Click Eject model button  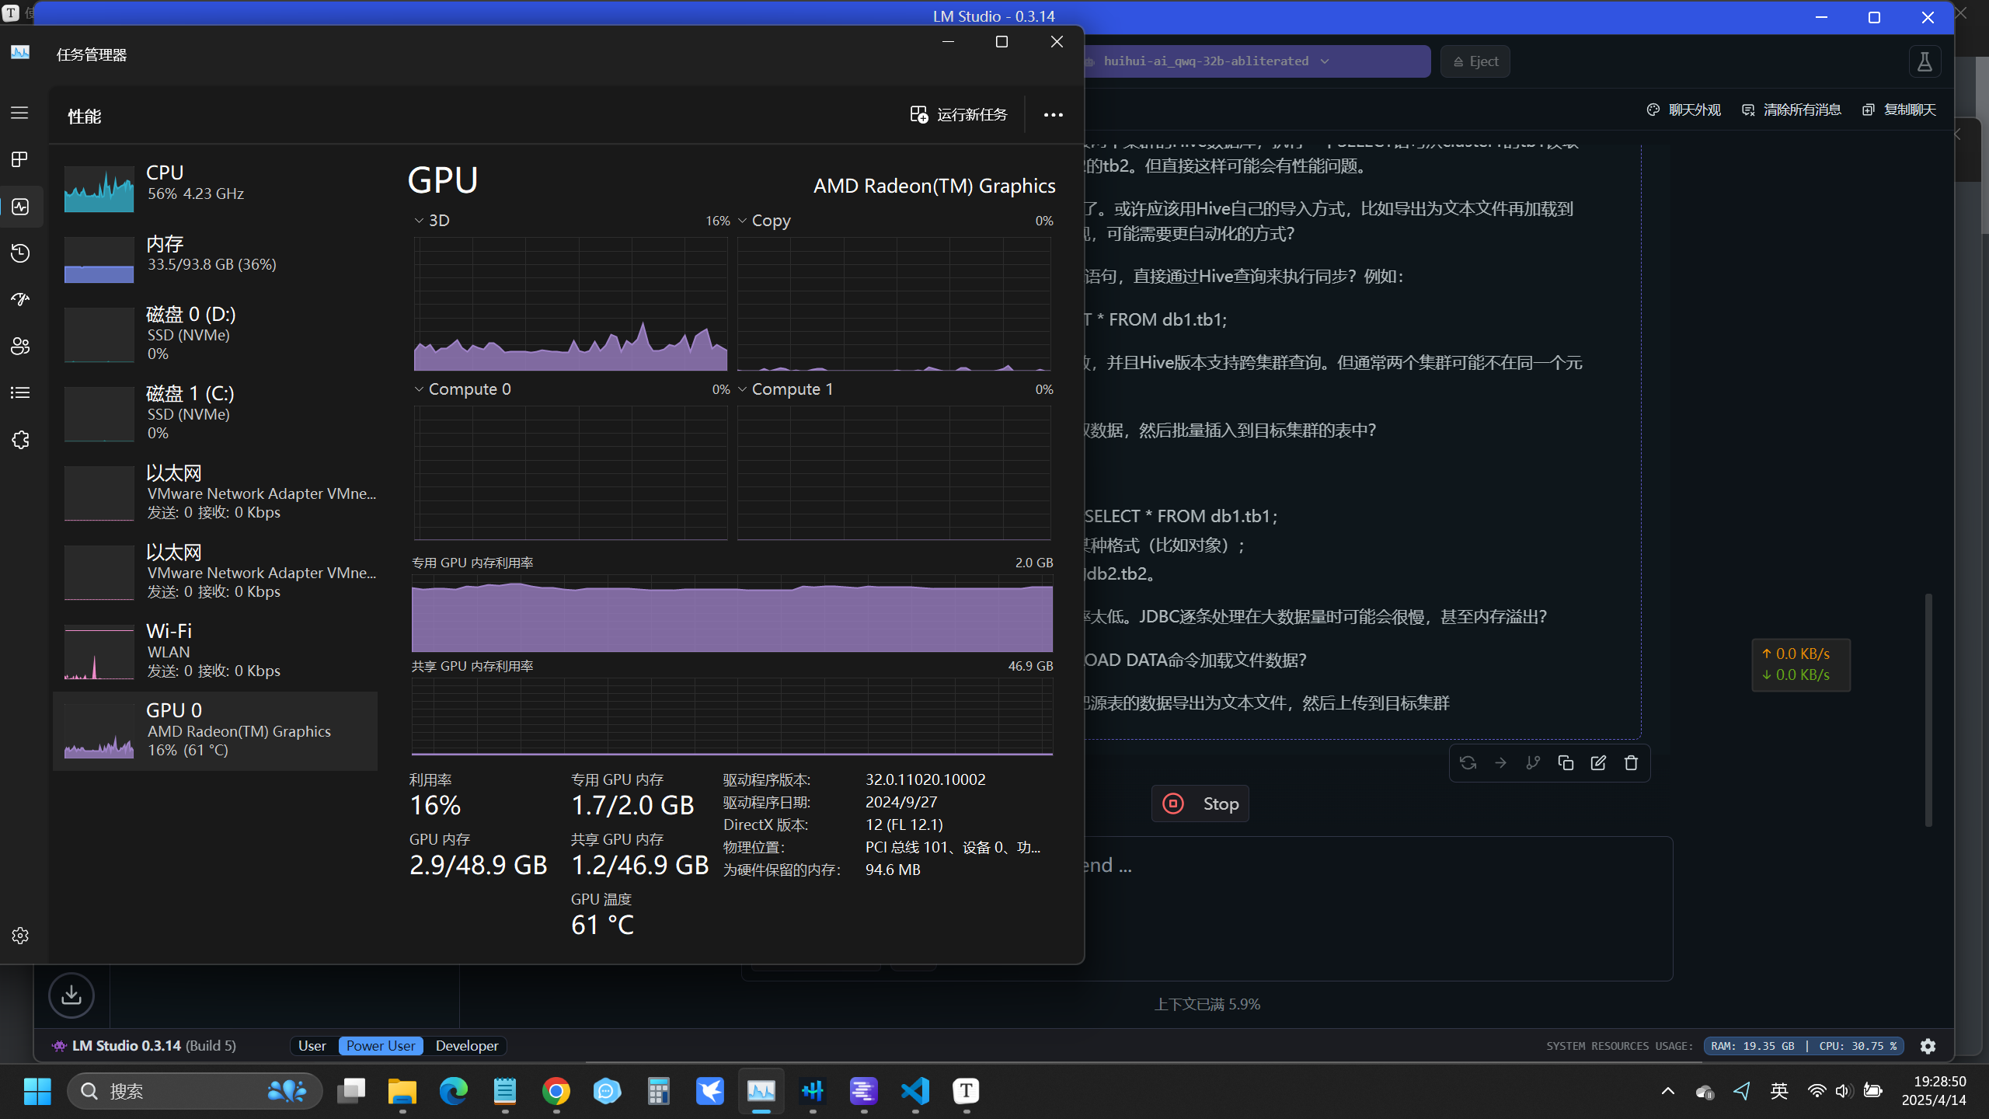(x=1475, y=61)
